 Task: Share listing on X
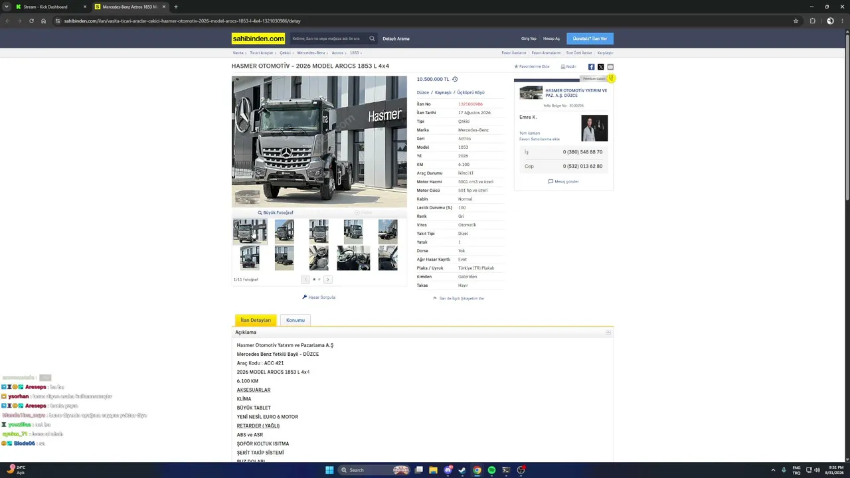tap(601, 66)
